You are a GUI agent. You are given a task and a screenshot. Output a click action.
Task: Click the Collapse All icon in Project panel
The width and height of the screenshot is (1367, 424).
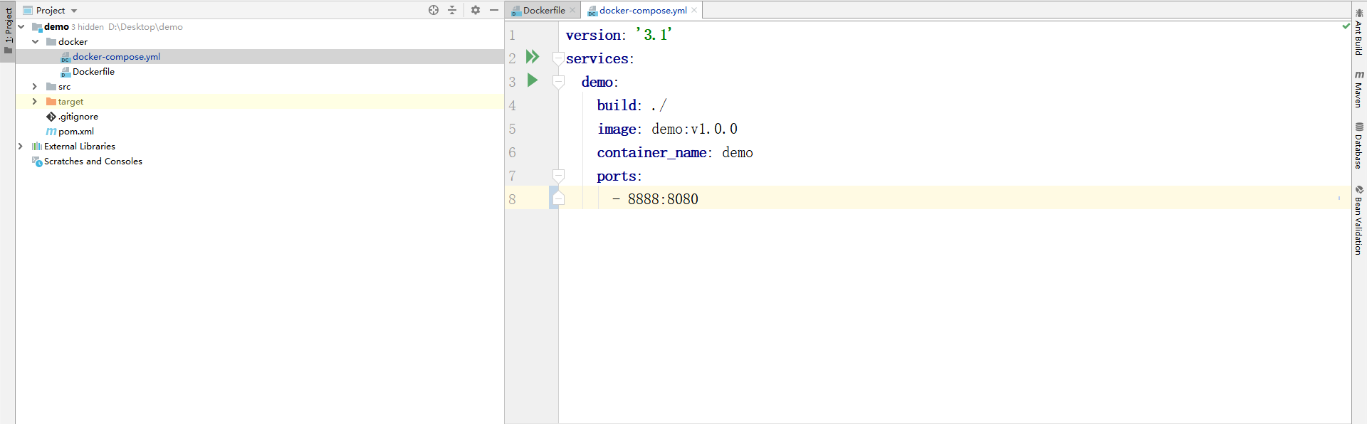click(452, 10)
